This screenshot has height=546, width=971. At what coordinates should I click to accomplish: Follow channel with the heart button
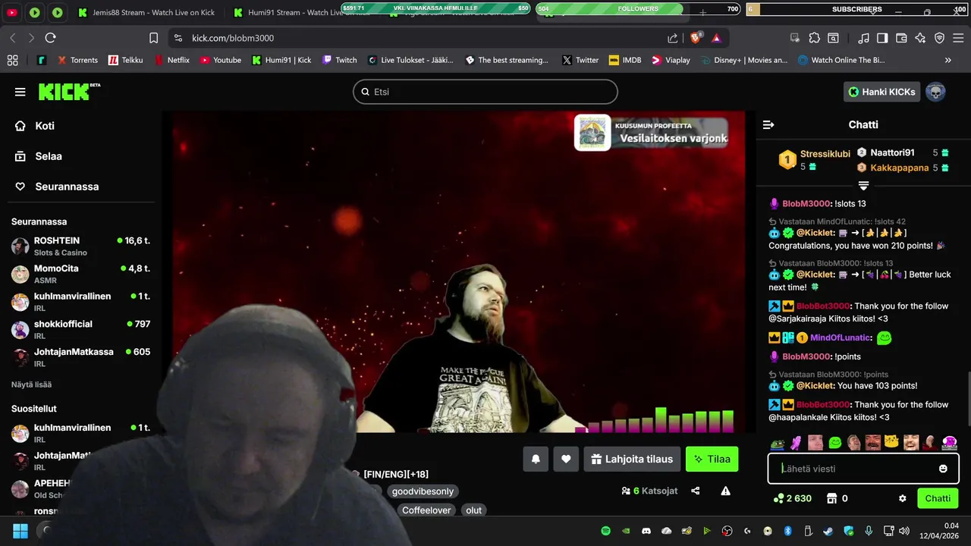coord(566,459)
